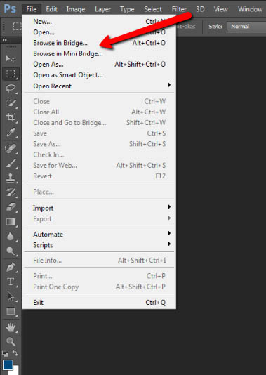Select the Rectangle shape tool

click(x=11, y=311)
